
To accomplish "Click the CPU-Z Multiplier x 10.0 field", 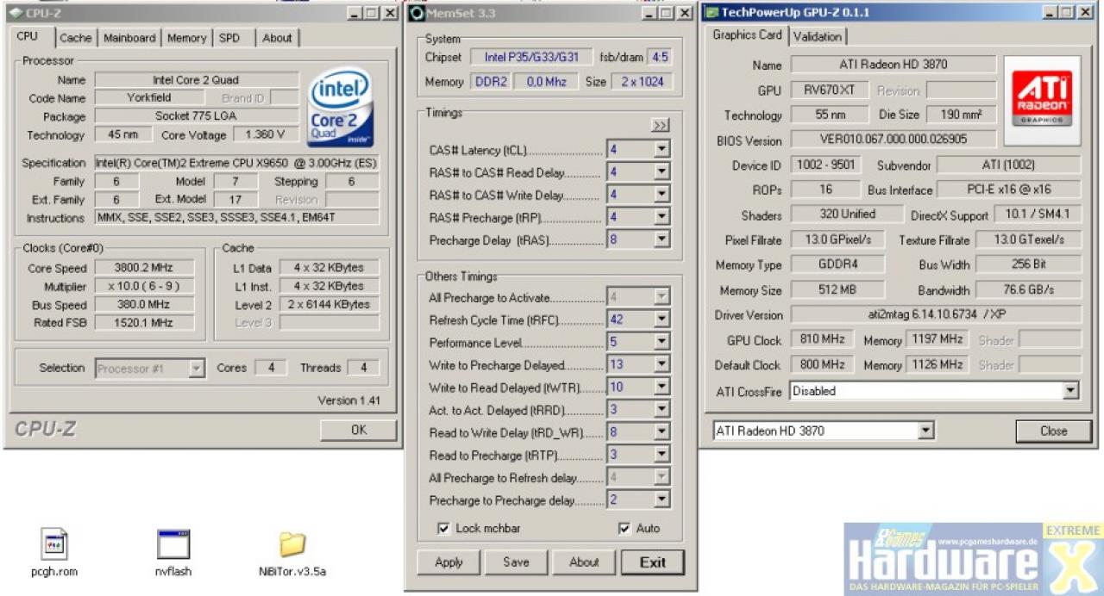I will 144,287.
